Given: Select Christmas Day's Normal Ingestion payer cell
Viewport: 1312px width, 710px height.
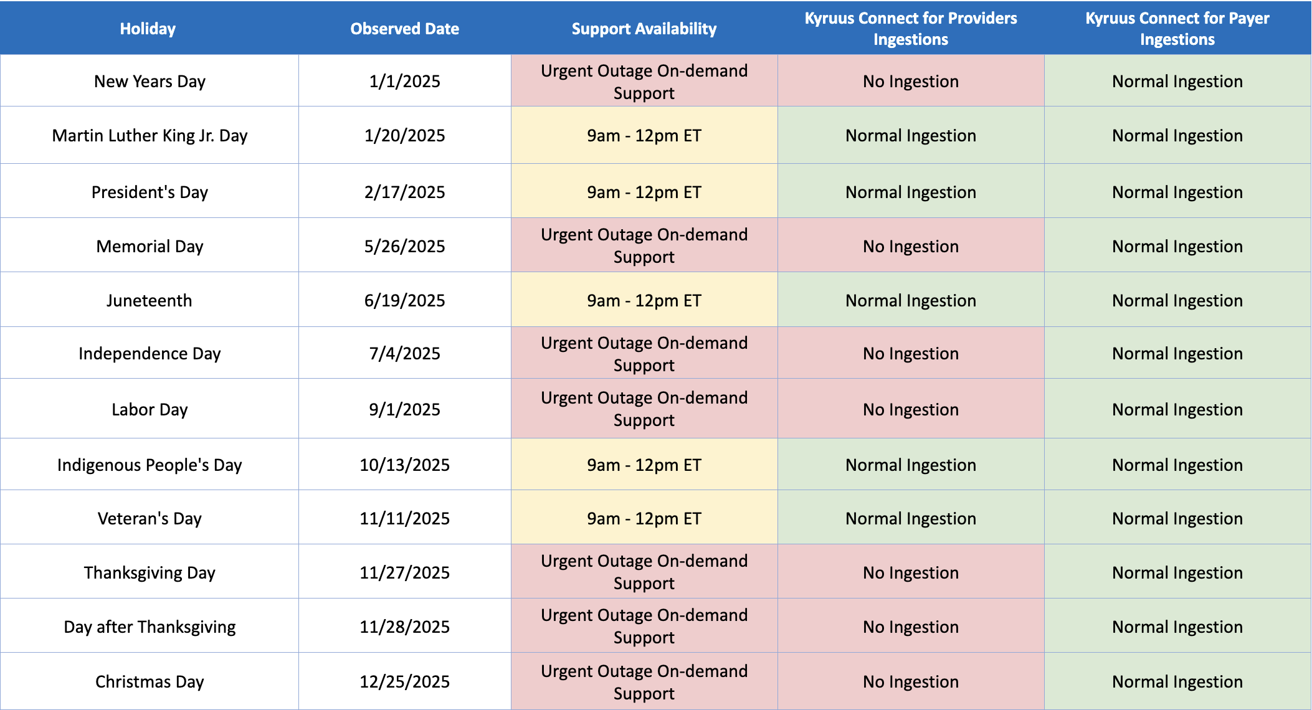Looking at the screenshot, I should tap(1177, 681).
